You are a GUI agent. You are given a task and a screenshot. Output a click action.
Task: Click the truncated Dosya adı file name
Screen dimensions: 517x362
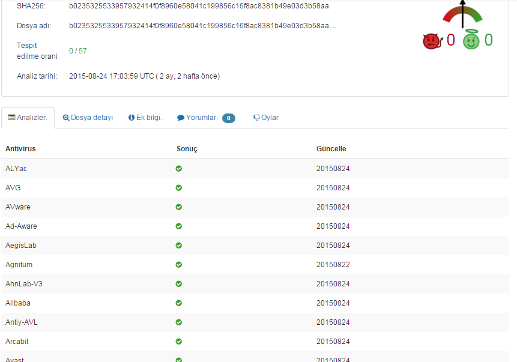[x=202, y=26]
